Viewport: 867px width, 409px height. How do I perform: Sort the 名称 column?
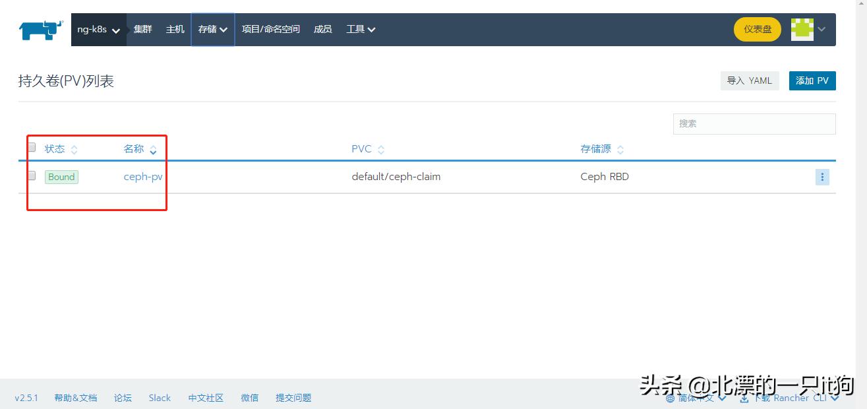pyautogui.click(x=153, y=149)
